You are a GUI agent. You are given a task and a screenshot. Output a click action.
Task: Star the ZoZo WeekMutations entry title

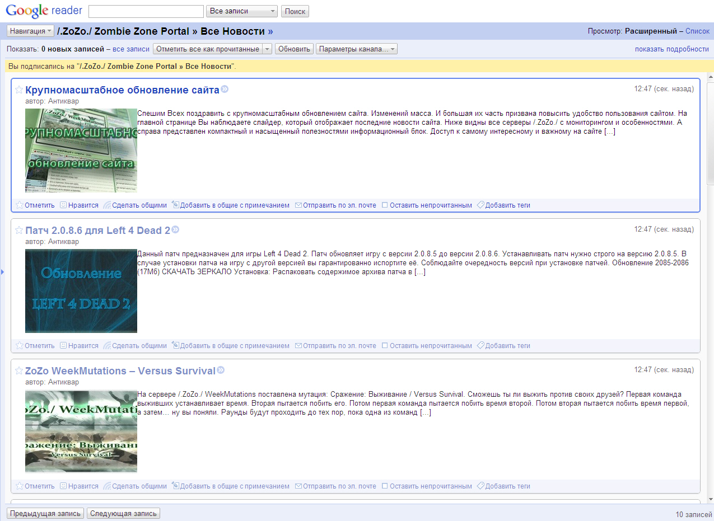(19, 371)
